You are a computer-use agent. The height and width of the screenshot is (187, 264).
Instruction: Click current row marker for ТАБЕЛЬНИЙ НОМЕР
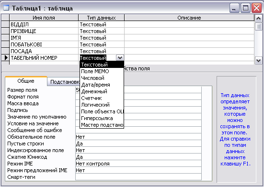[5, 58]
